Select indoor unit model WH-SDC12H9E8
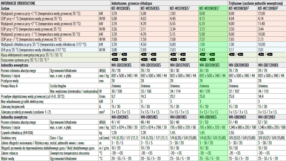 tap(268, 65)
